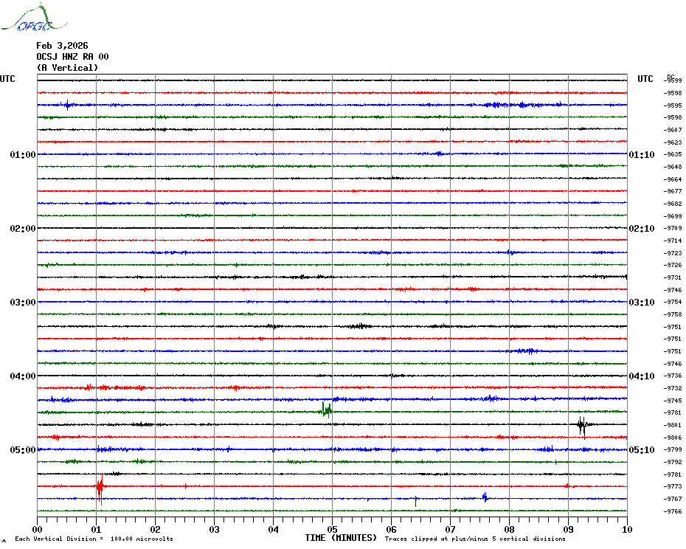Image resolution: width=686 pixels, height=549 pixels.
Task: Click the "05:00" time label
Action: pyautogui.click(x=23, y=450)
